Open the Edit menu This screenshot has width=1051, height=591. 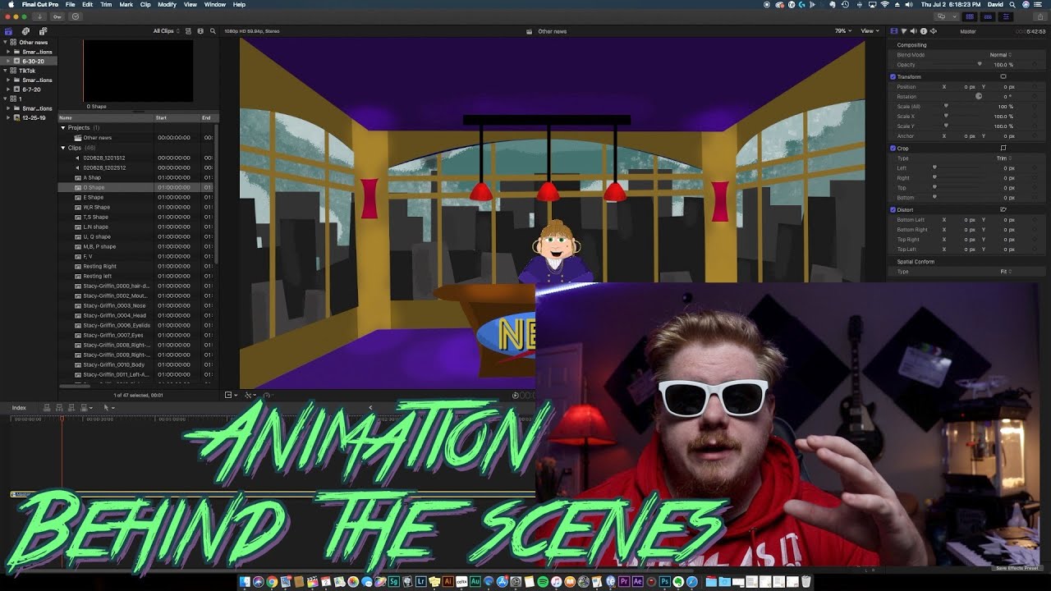coord(87,4)
